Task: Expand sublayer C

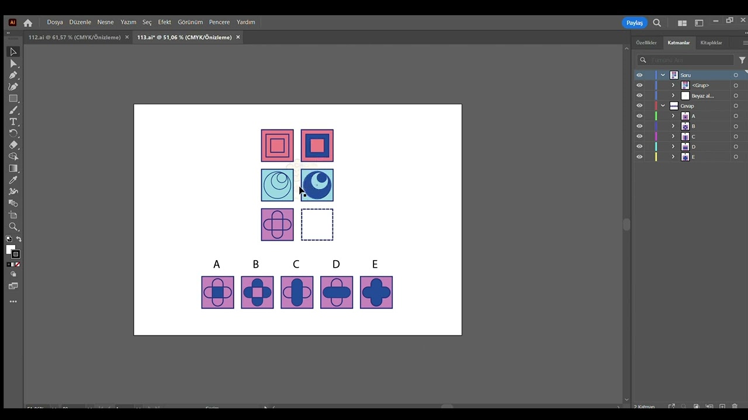Action: 673,136
